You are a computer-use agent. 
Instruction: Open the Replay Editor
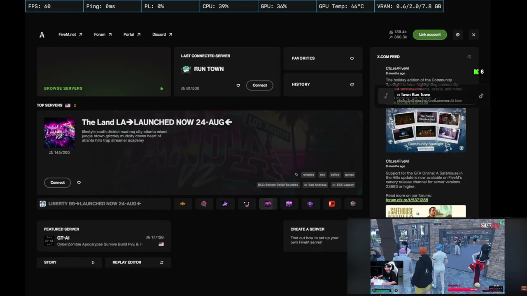pyautogui.click(x=138, y=262)
